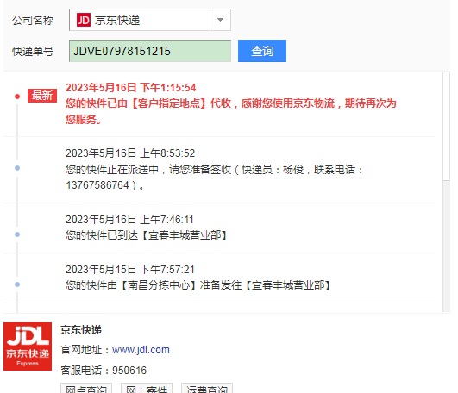Image resolution: width=458 pixels, height=393 pixels.
Task: Click the timeline dot for 下午7:57:21 entry
Action: click(x=17, y=284)
